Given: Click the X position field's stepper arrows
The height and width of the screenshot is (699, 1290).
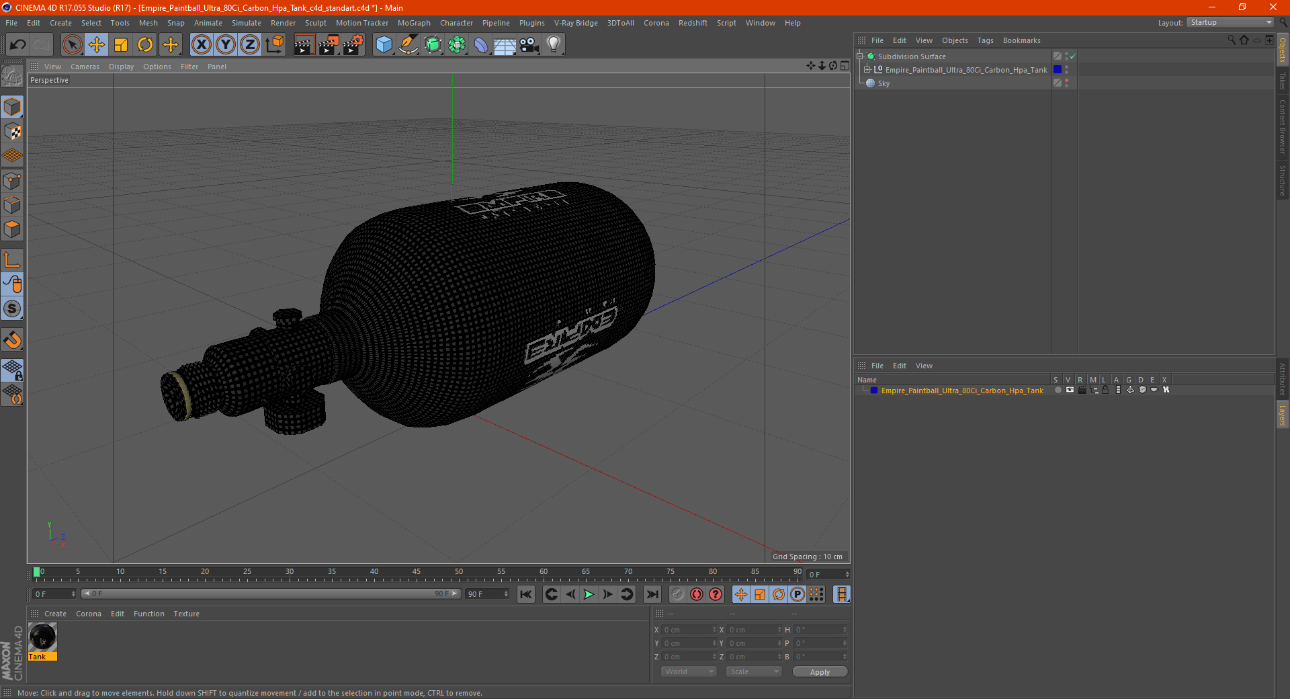Looking at the screenshot, I should click(x=714, y=630).
